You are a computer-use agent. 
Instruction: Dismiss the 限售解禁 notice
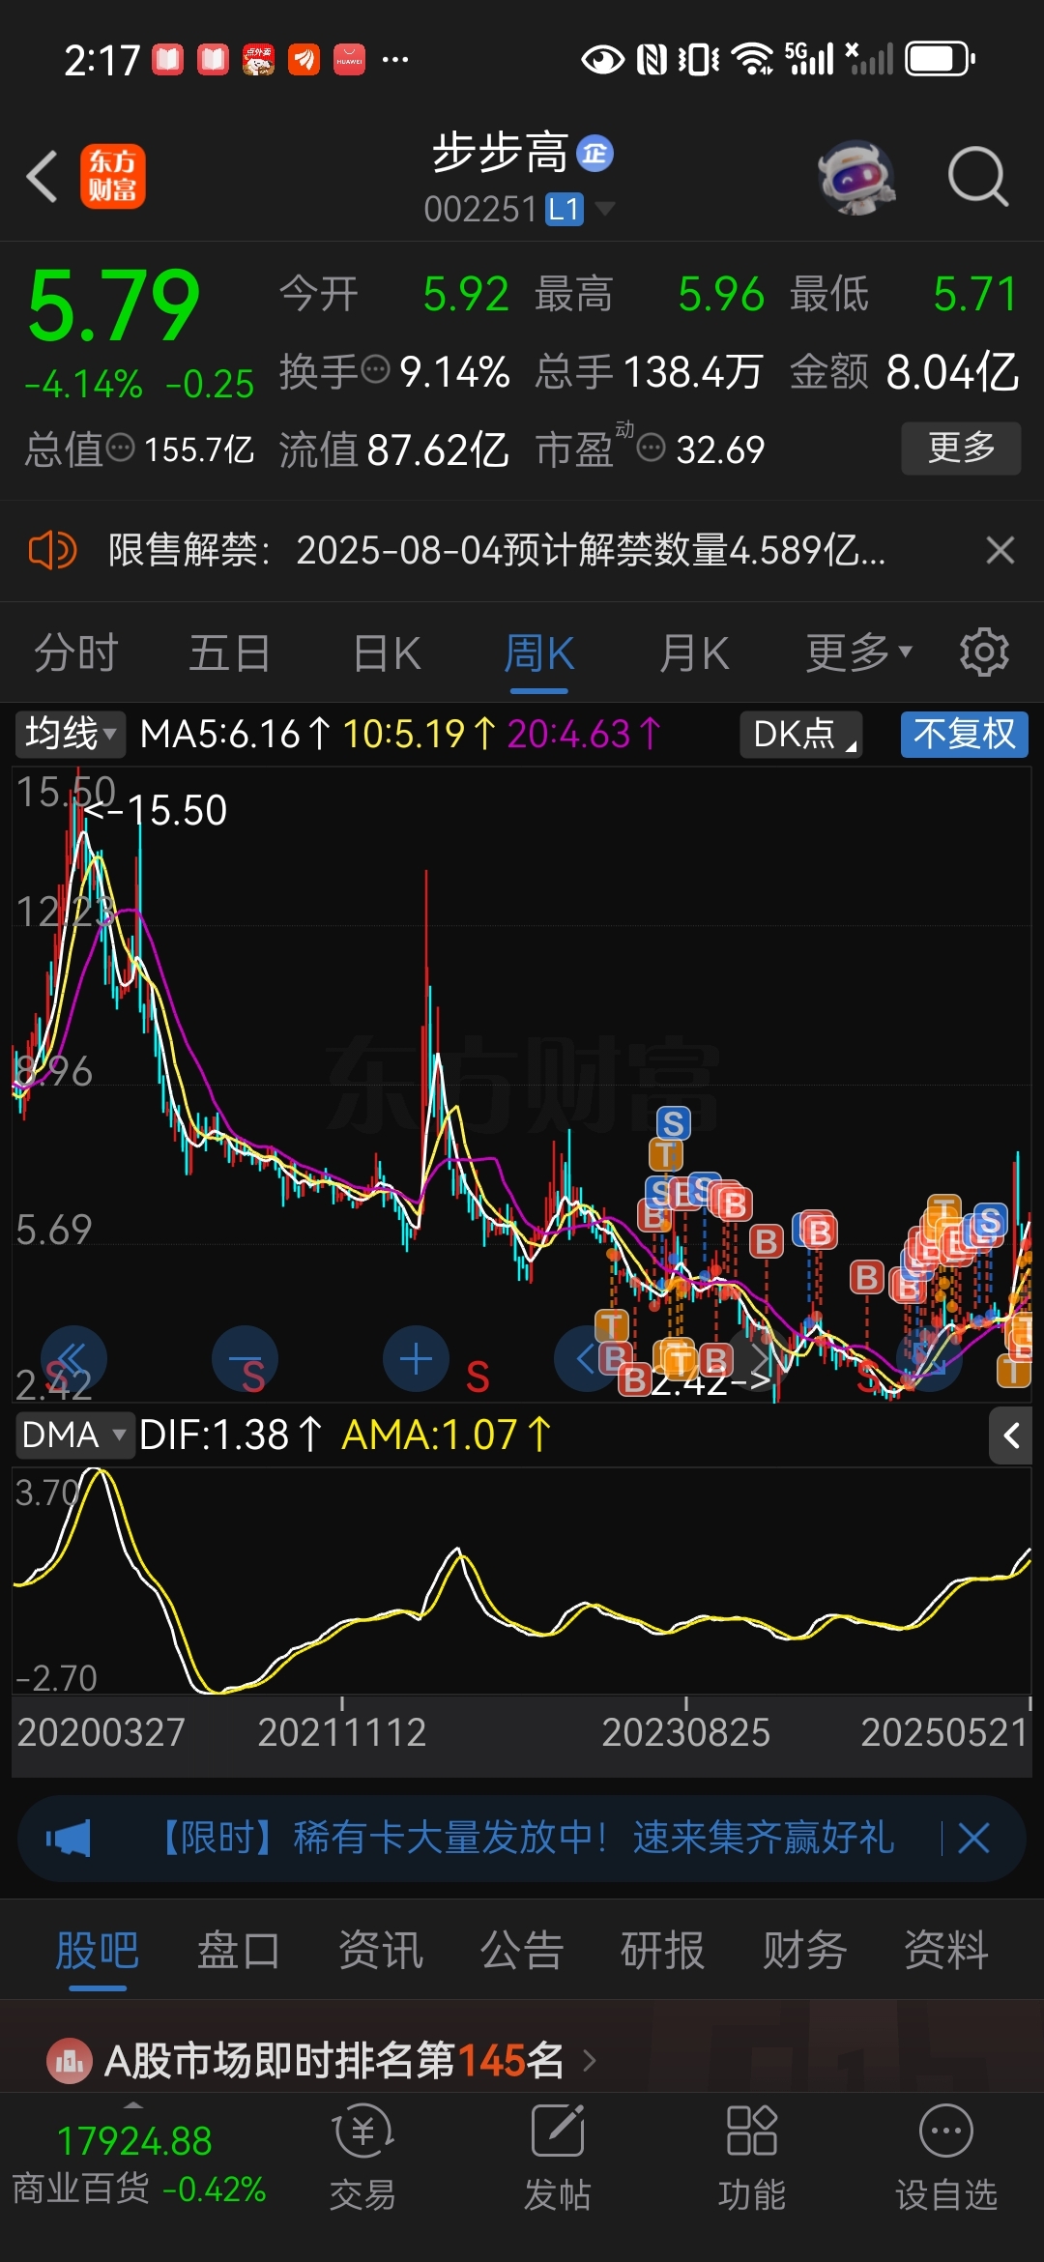pos(1000,551)
